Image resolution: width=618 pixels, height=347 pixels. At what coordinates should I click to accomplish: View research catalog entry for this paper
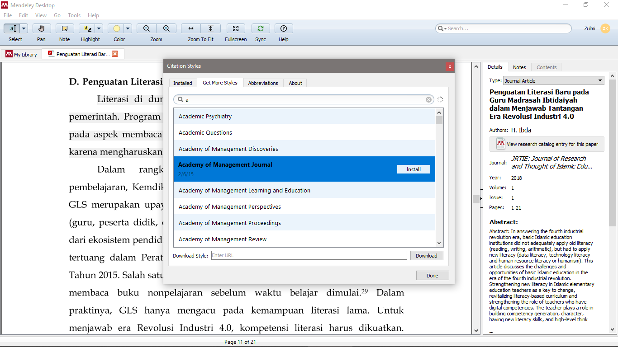pos(547,144)
